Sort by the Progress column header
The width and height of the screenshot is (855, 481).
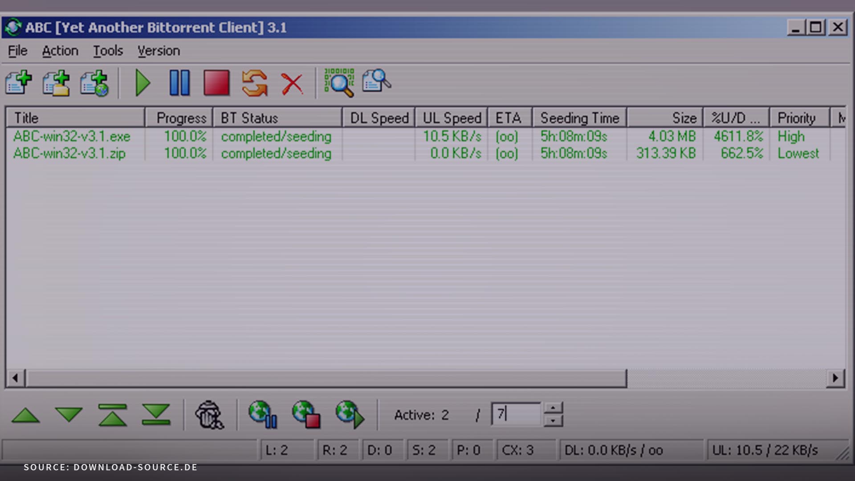click(x=179, y=118)
